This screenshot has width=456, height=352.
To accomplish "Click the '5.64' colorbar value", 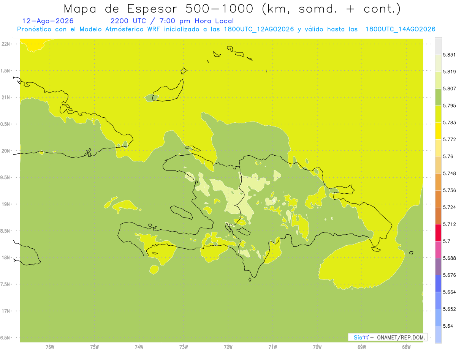I will 448,326.
